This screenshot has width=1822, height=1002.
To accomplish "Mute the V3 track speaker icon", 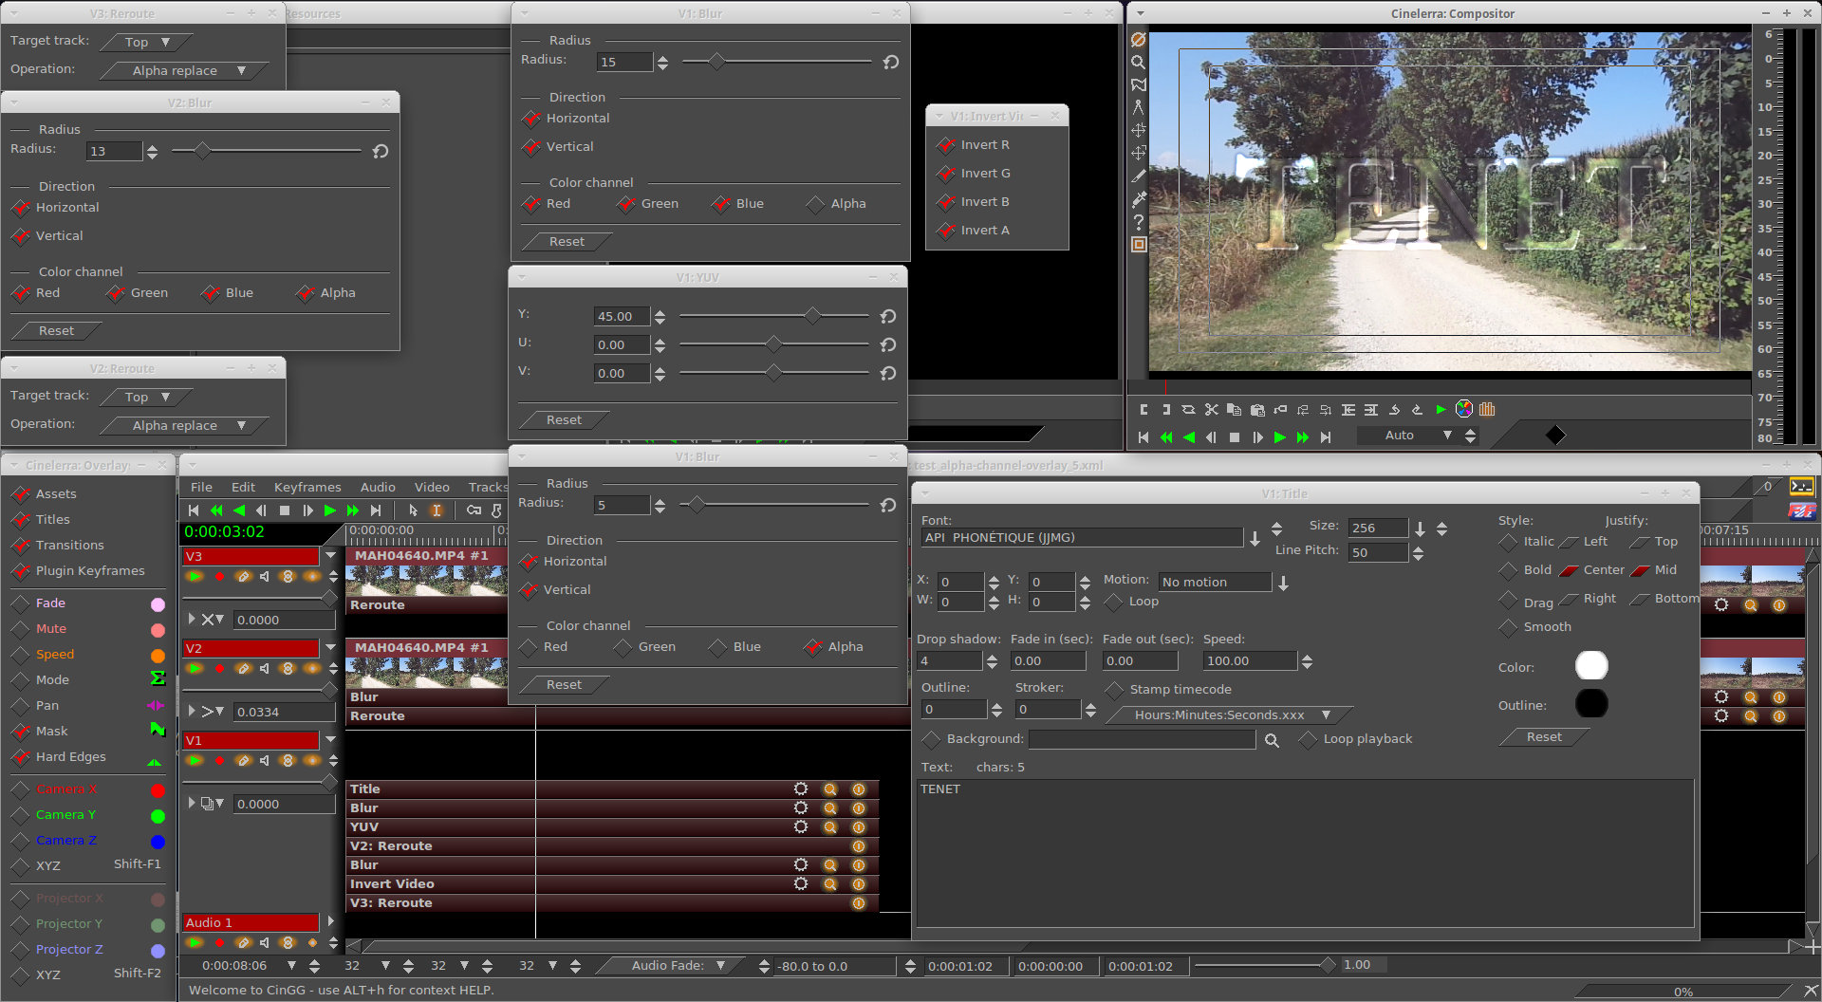I will tap(265, 577).
